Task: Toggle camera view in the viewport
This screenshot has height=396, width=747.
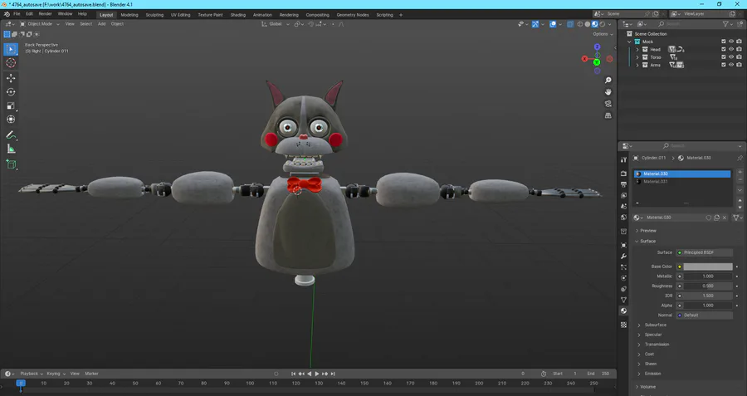Action: (608, 104)
